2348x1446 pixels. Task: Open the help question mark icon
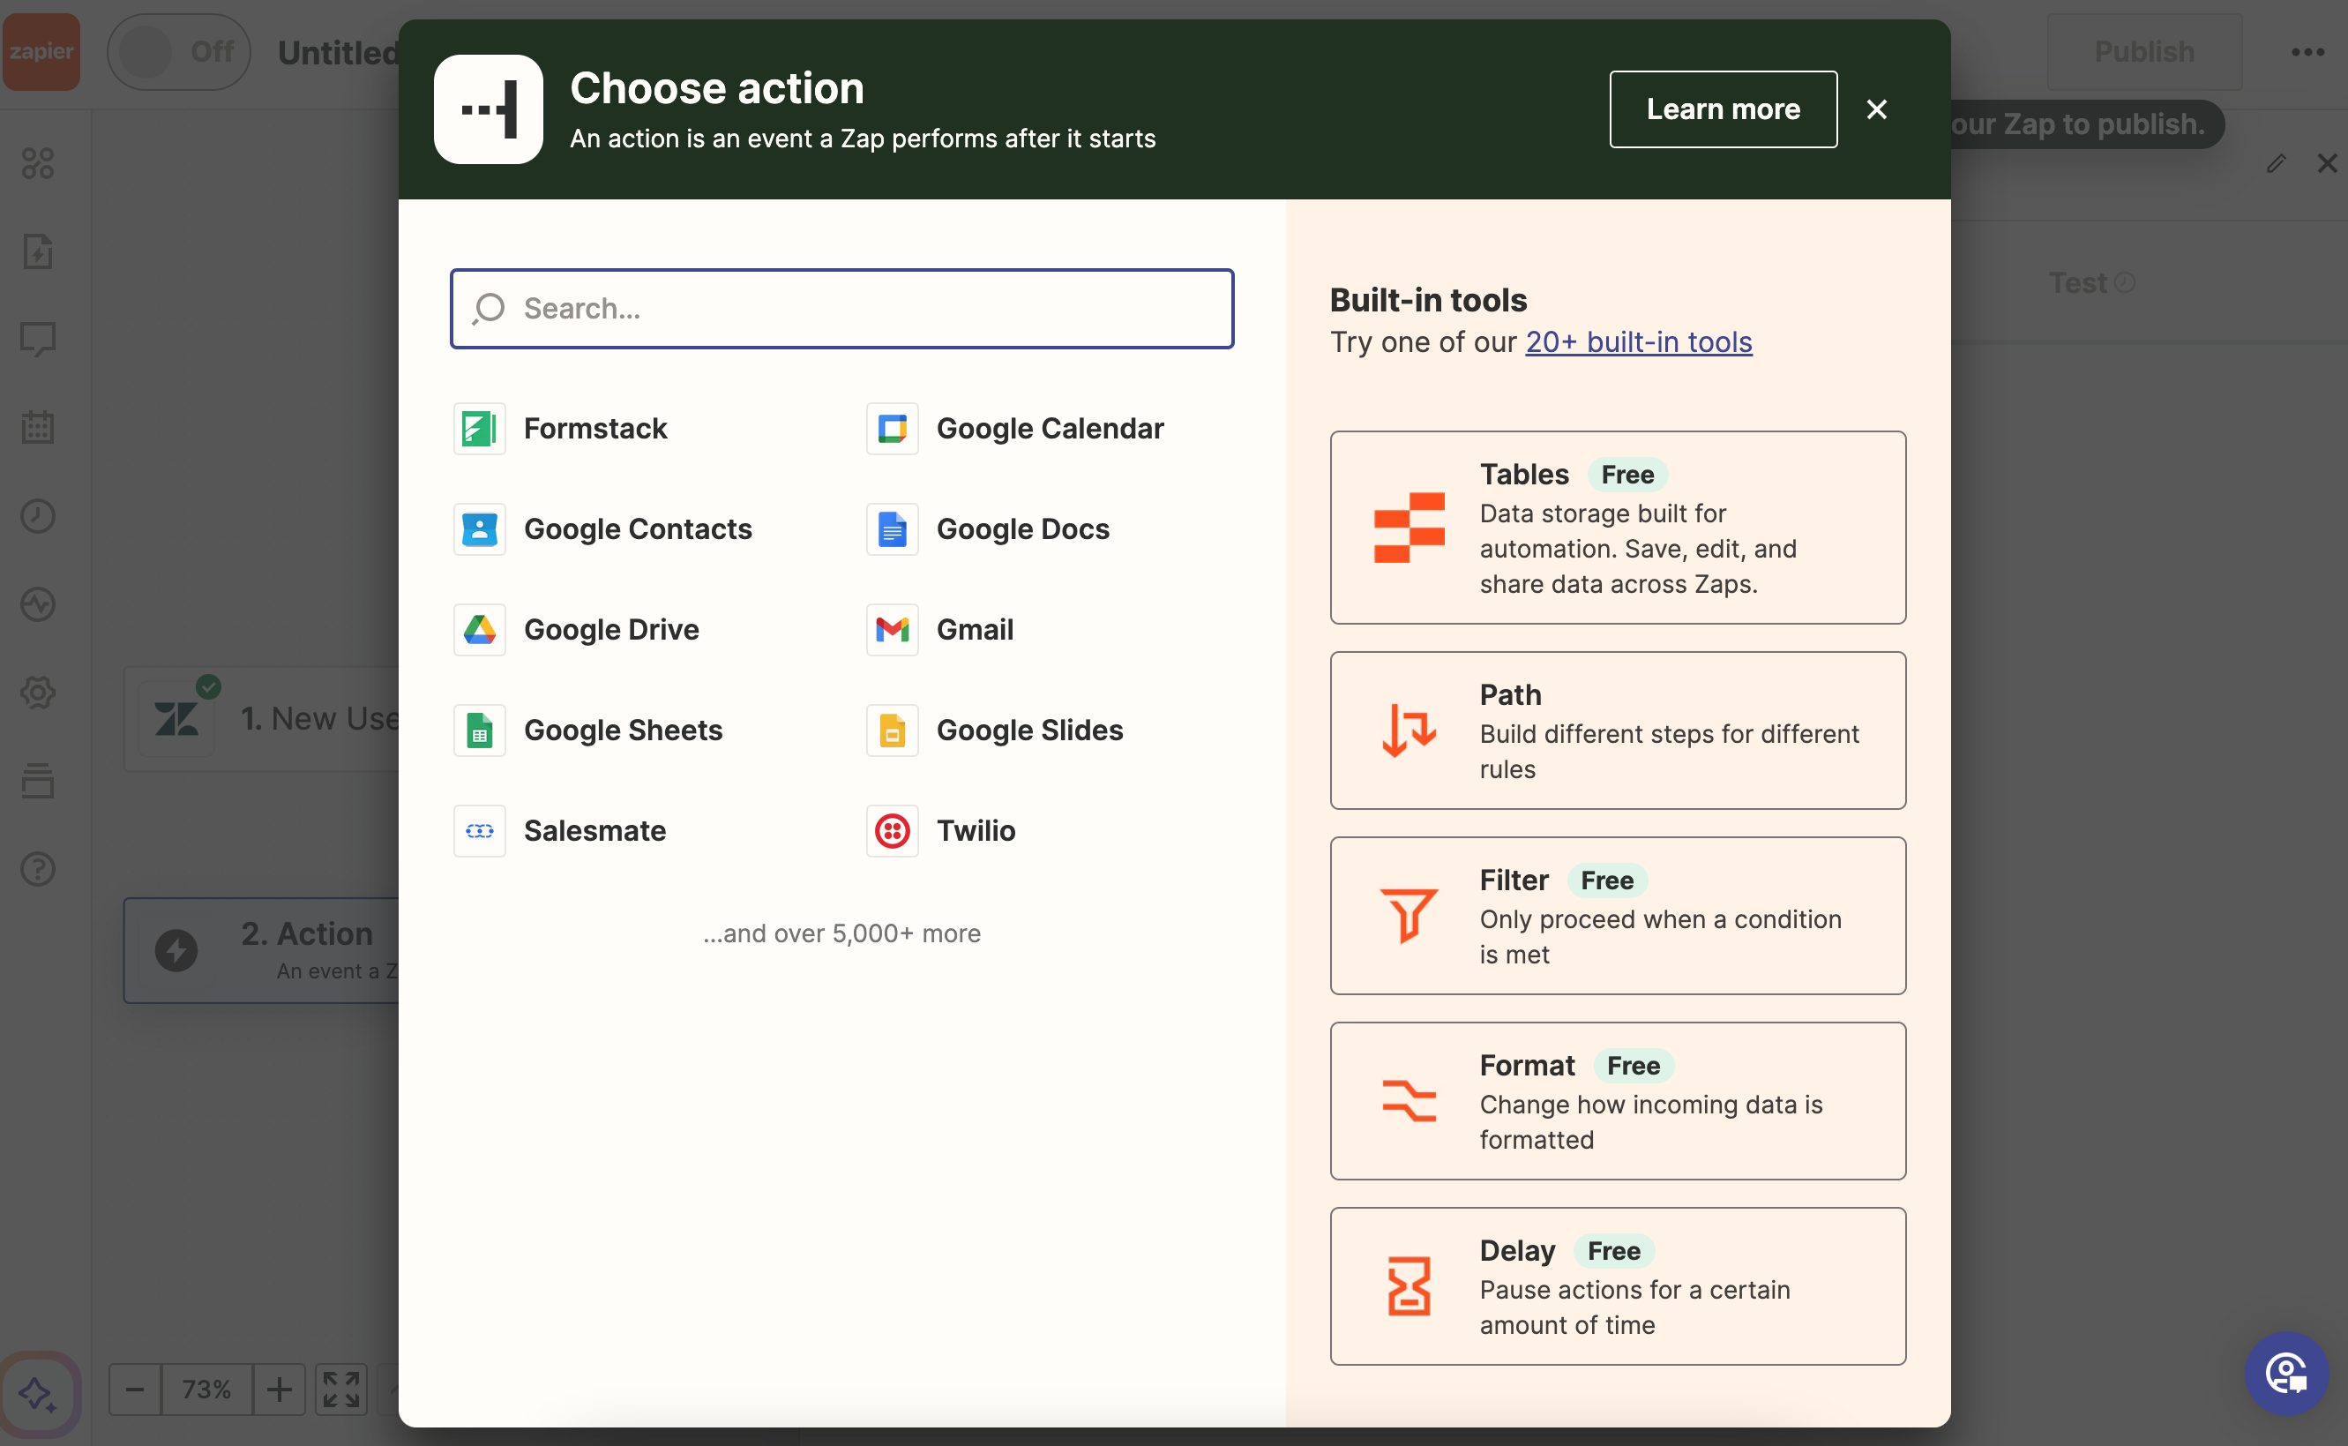pyautogui.click(x=37, y=868)
